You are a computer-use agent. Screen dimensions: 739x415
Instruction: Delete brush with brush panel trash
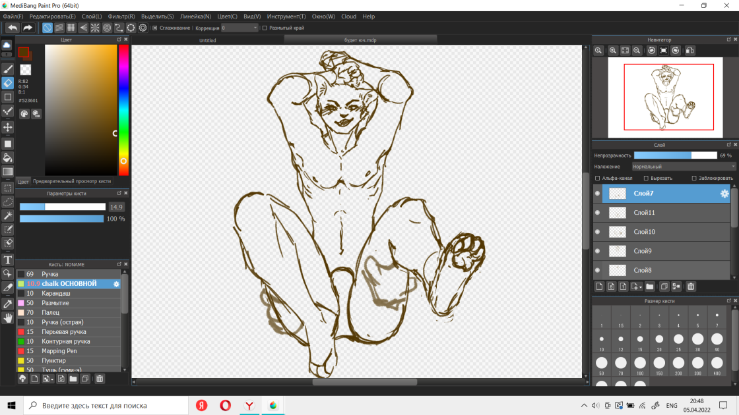[x=100, y=379]
